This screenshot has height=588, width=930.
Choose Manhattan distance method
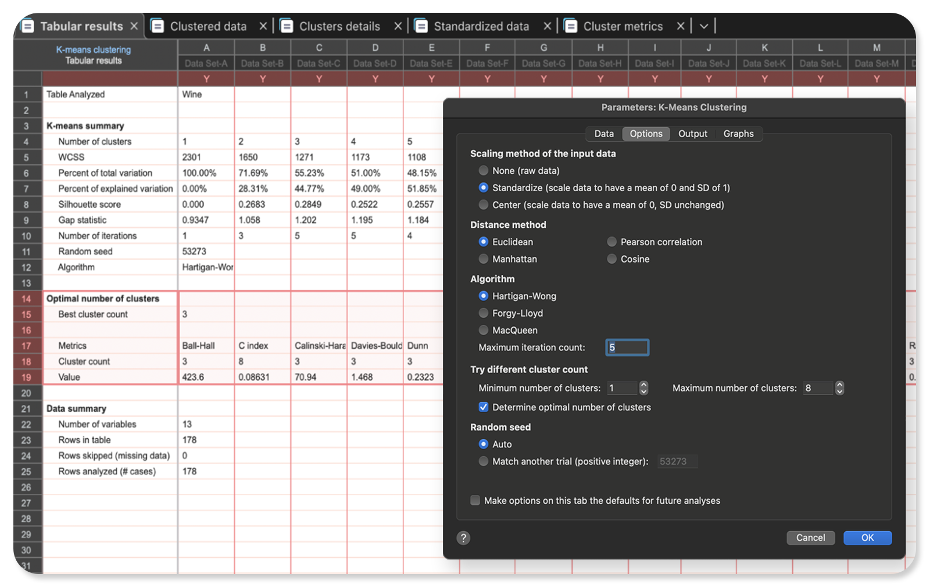(x=484, y=259)
